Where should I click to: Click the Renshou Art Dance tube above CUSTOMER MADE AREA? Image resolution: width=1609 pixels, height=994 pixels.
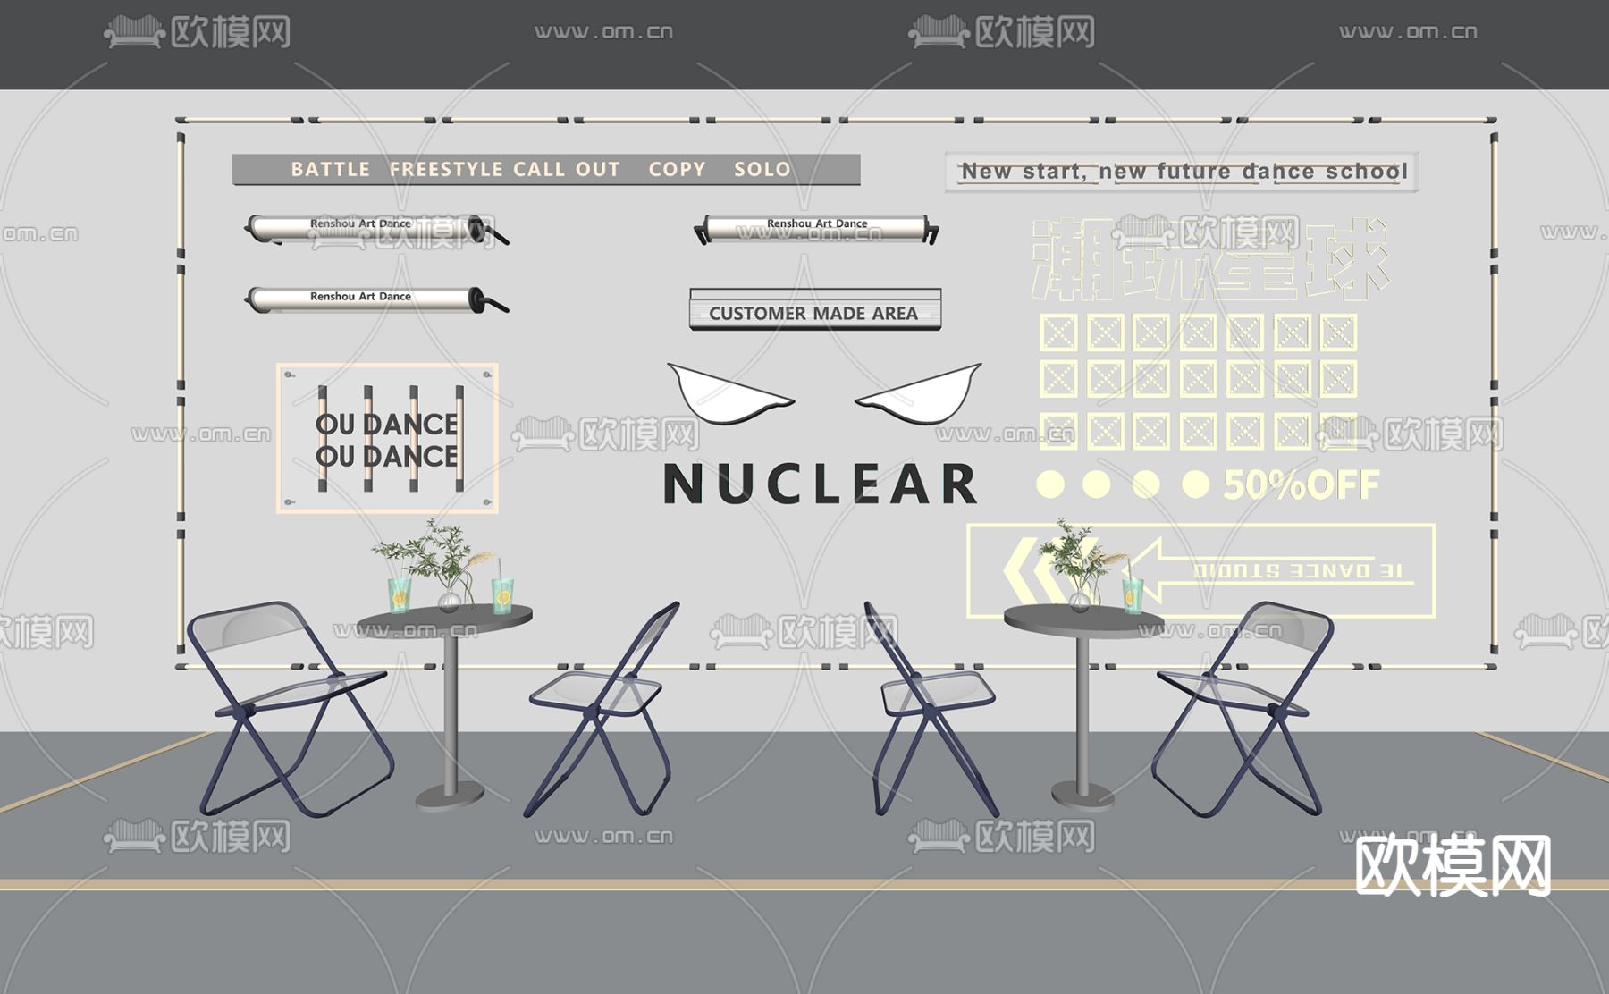pos(817,229)
